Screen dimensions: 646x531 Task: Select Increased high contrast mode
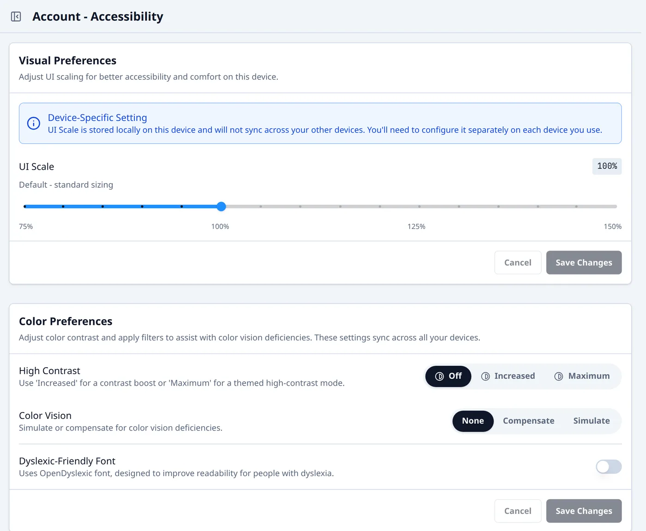508,376
